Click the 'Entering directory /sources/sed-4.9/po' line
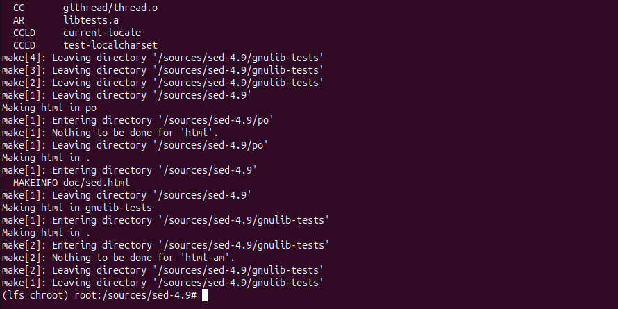This screenshot has width=618, height=309. point(137,120)
